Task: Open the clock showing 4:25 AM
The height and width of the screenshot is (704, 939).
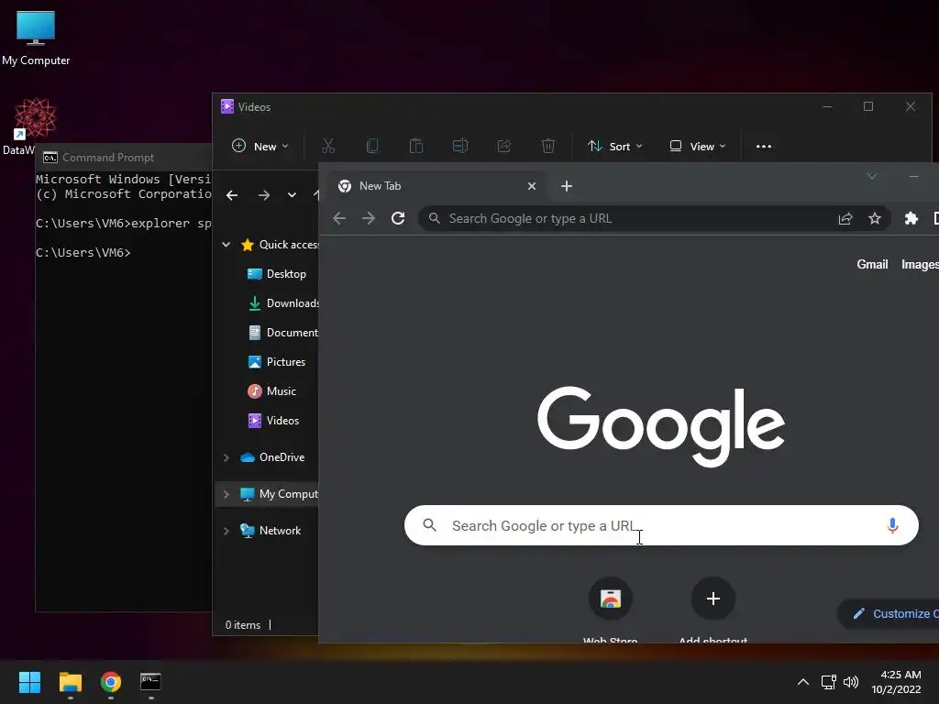Action: point(896,682)
